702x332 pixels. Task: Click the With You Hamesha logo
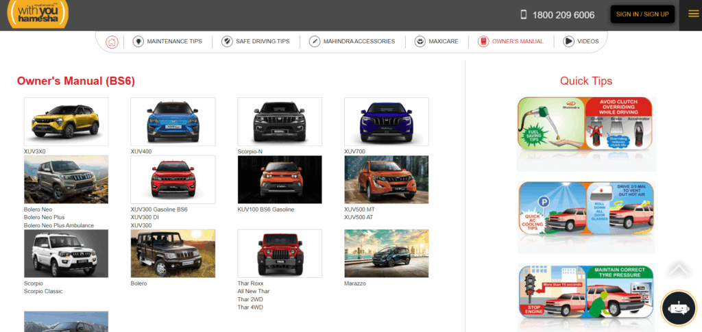pyautogui.click(x=38, y=14)
